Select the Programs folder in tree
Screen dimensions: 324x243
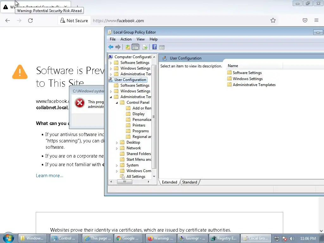coord(140,131)
